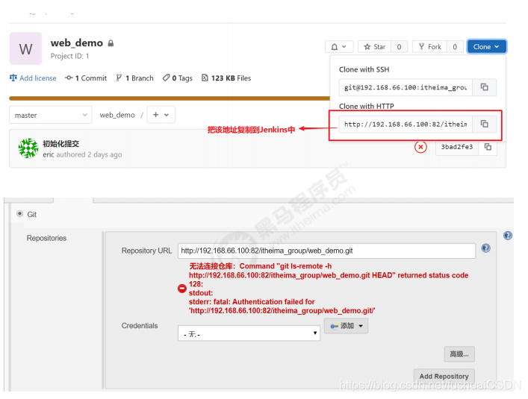Click the W project avatar

(x=25, y=48)
